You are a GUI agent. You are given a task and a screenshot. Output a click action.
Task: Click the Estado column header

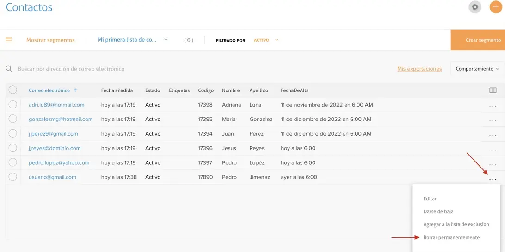tap(153, 90)
